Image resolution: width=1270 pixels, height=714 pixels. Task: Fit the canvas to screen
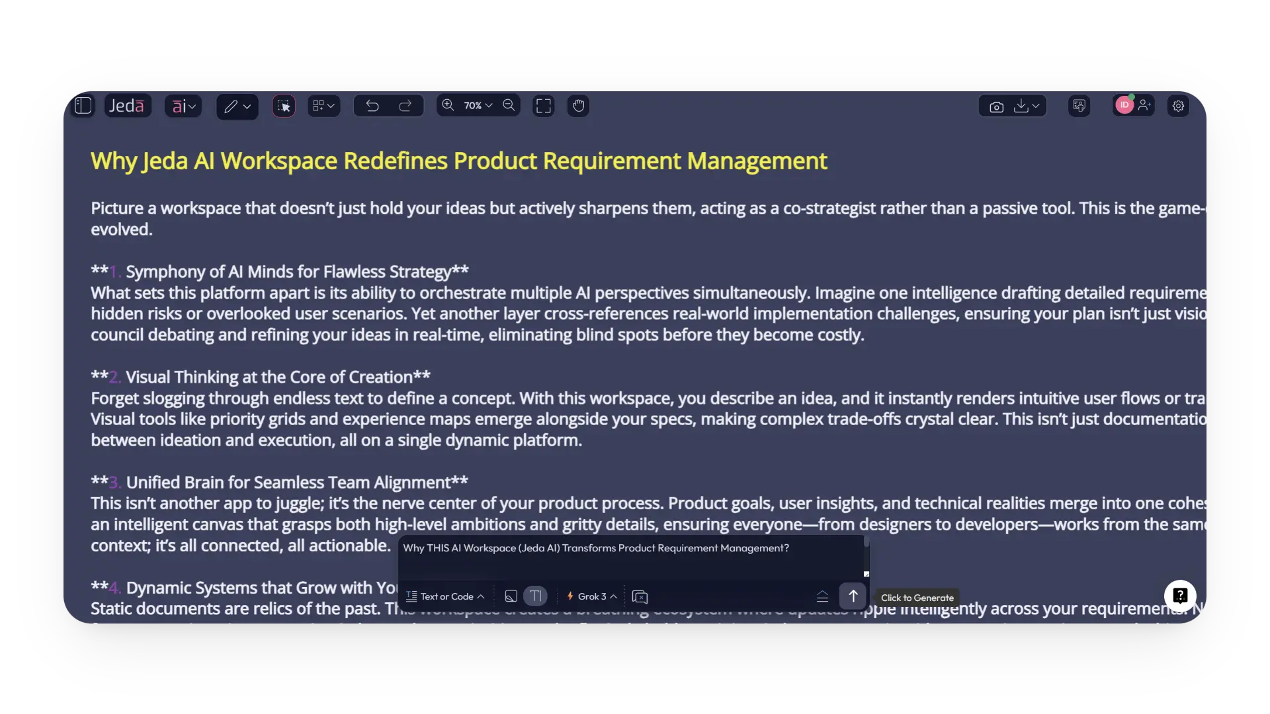pos(543,105)
